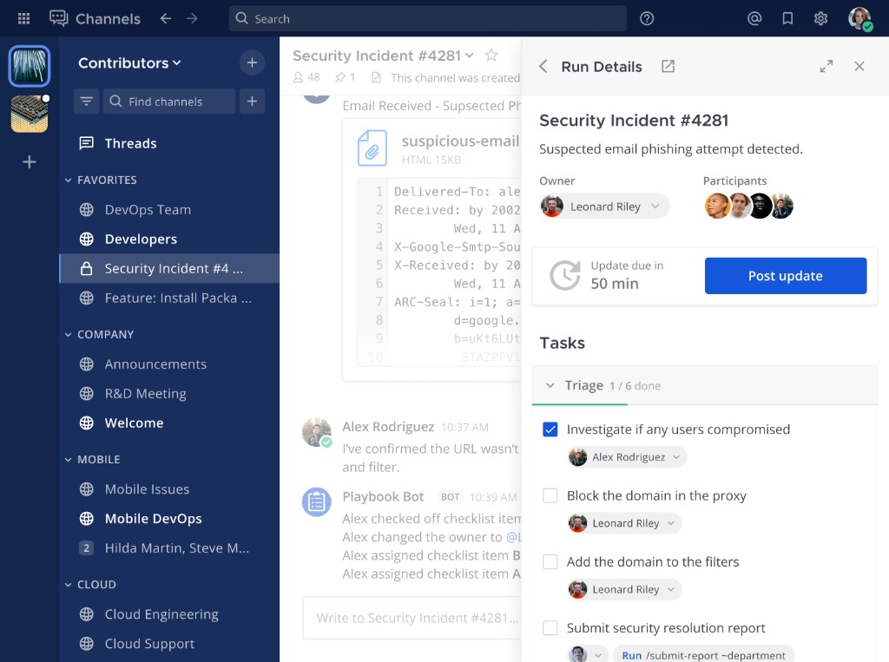
Task: Open the Contributors team dropdown
Action: click(129, 63)
